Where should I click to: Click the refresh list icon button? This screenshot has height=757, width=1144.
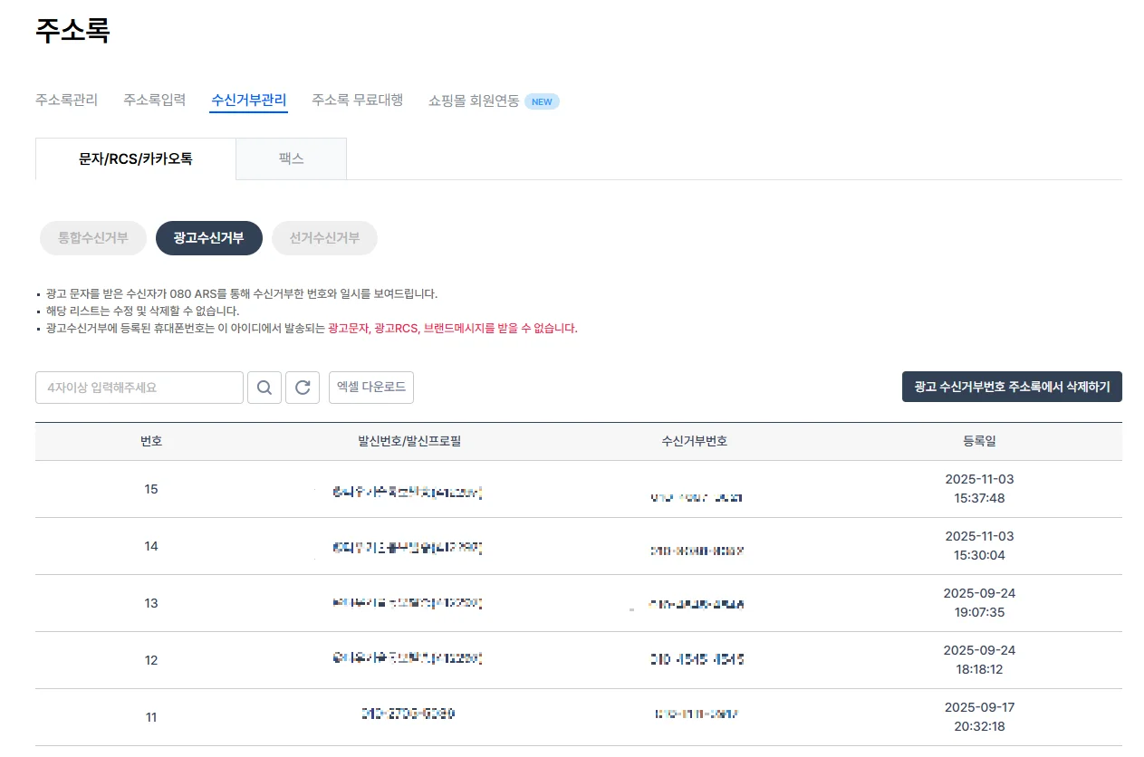tap(303, 388)
